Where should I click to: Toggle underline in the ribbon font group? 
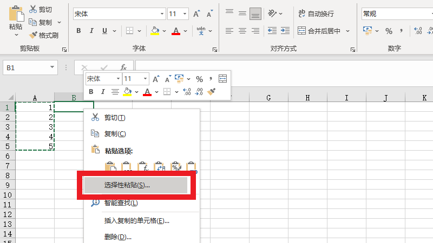pos(105,31)
